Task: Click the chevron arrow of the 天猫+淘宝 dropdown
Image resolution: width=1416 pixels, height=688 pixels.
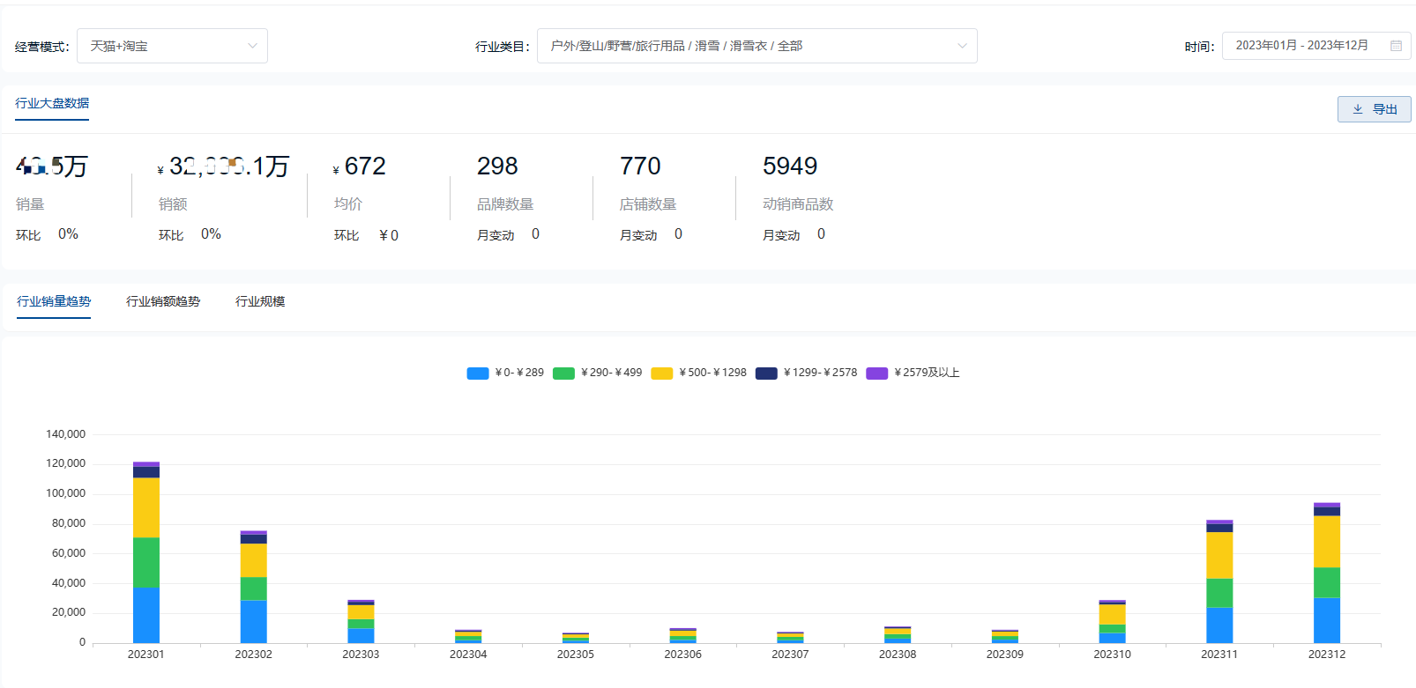Action: point(252,46)
